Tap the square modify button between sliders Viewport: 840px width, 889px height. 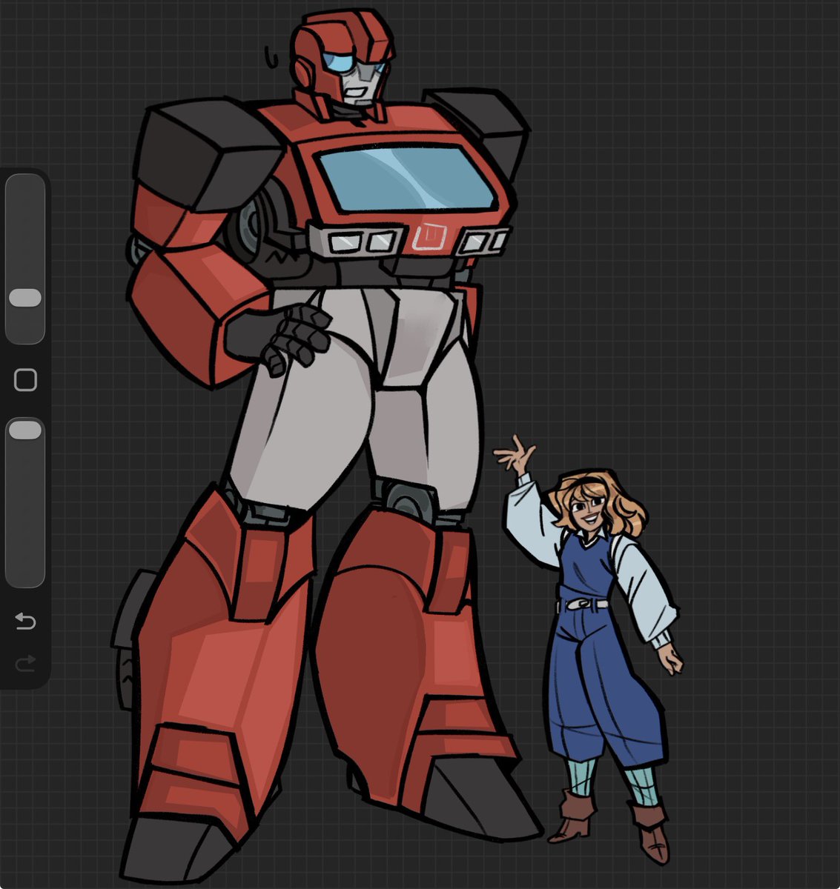25,380
